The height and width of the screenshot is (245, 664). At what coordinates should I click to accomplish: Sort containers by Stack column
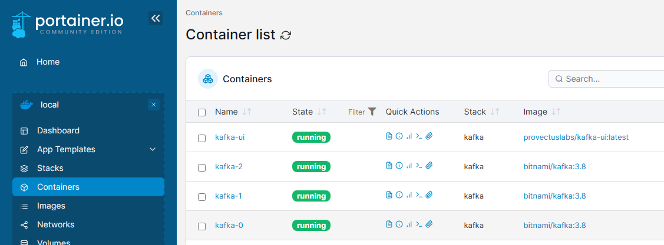pos(482,112)
